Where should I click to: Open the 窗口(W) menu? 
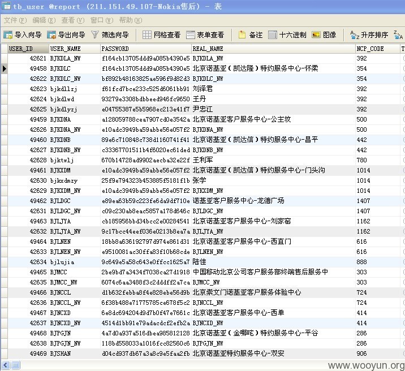point(102,20)
